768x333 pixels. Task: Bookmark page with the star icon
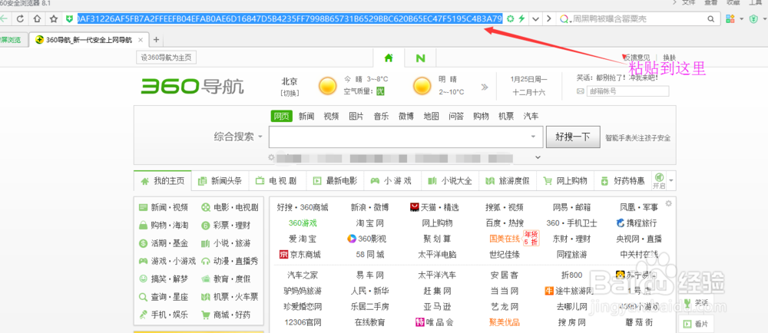click(54, 19)
